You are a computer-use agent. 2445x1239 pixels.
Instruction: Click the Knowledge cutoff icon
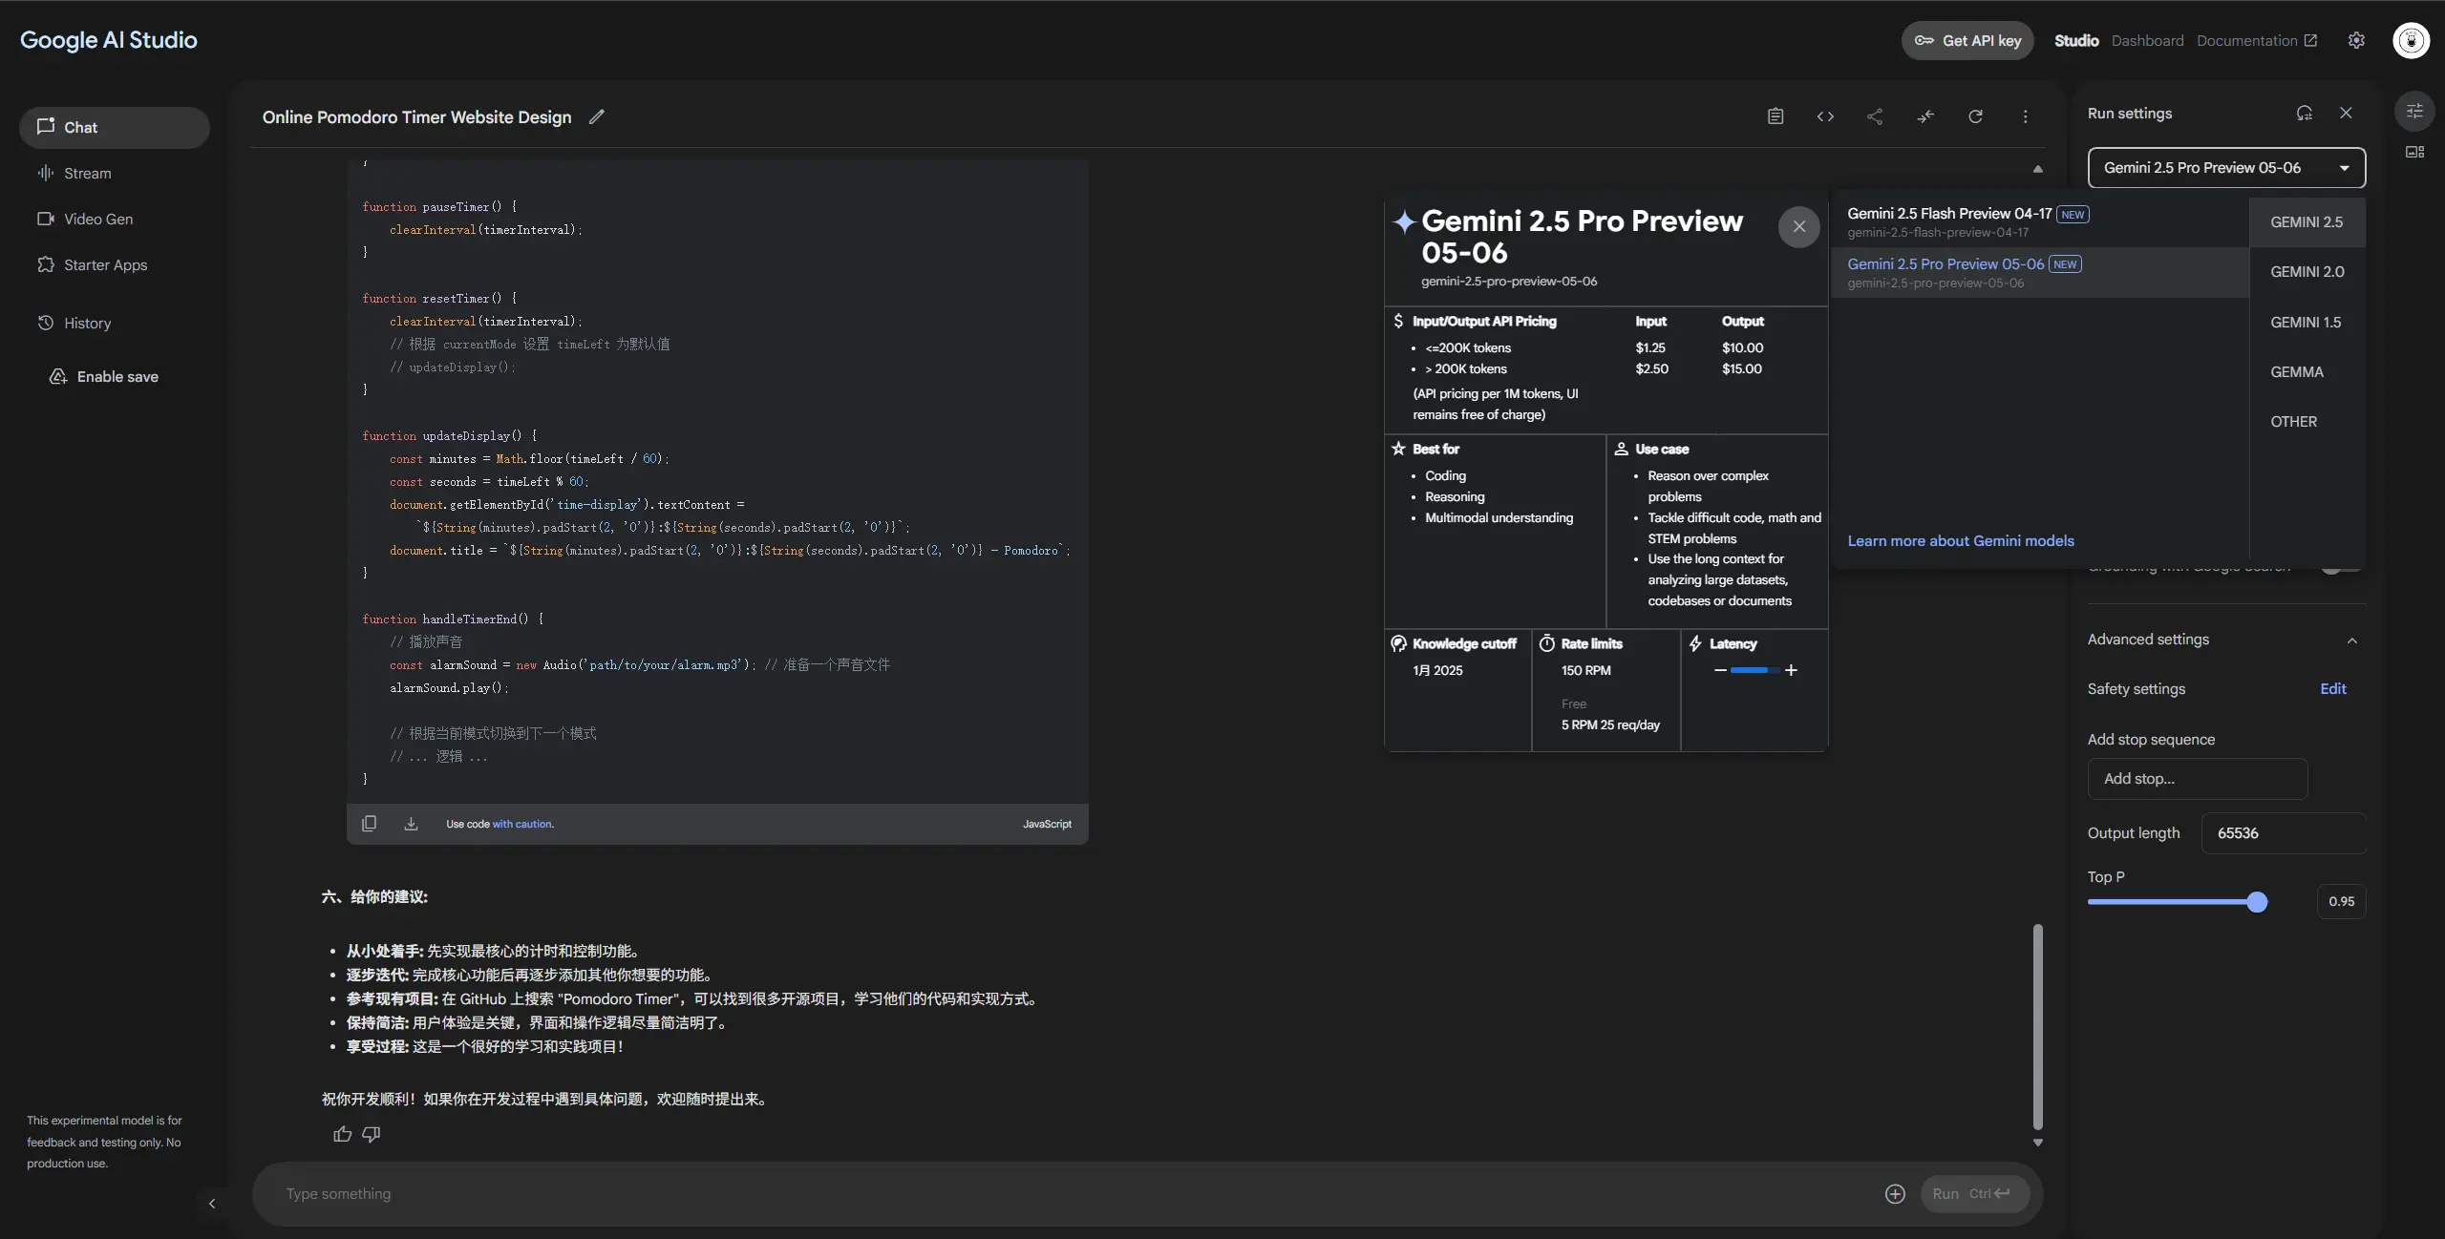(1398, 643)
